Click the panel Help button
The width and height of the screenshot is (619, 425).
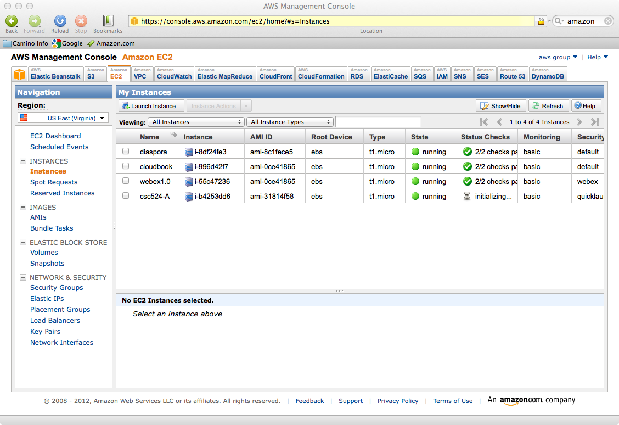[x=586, y=106]
